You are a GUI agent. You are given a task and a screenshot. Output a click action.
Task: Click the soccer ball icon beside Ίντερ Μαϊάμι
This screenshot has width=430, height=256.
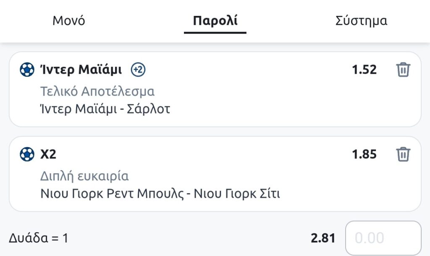(27, 70)
